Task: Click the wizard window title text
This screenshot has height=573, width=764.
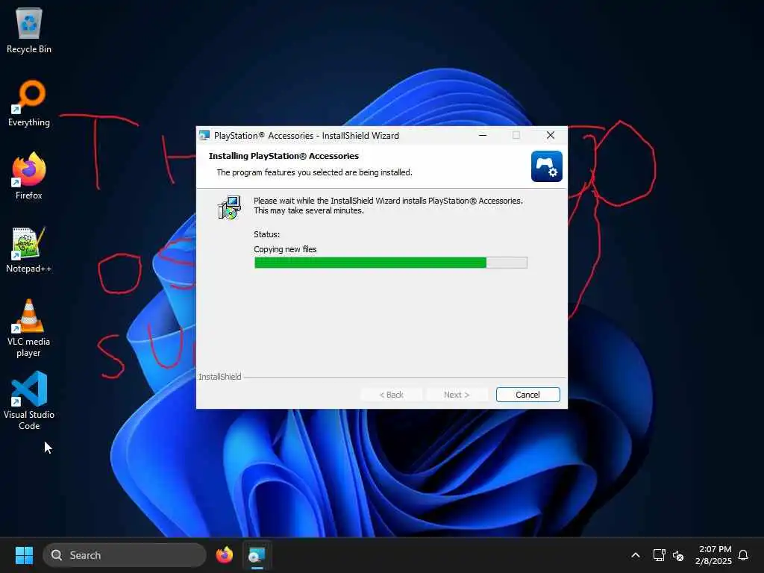Action: (x=307, y=136)
